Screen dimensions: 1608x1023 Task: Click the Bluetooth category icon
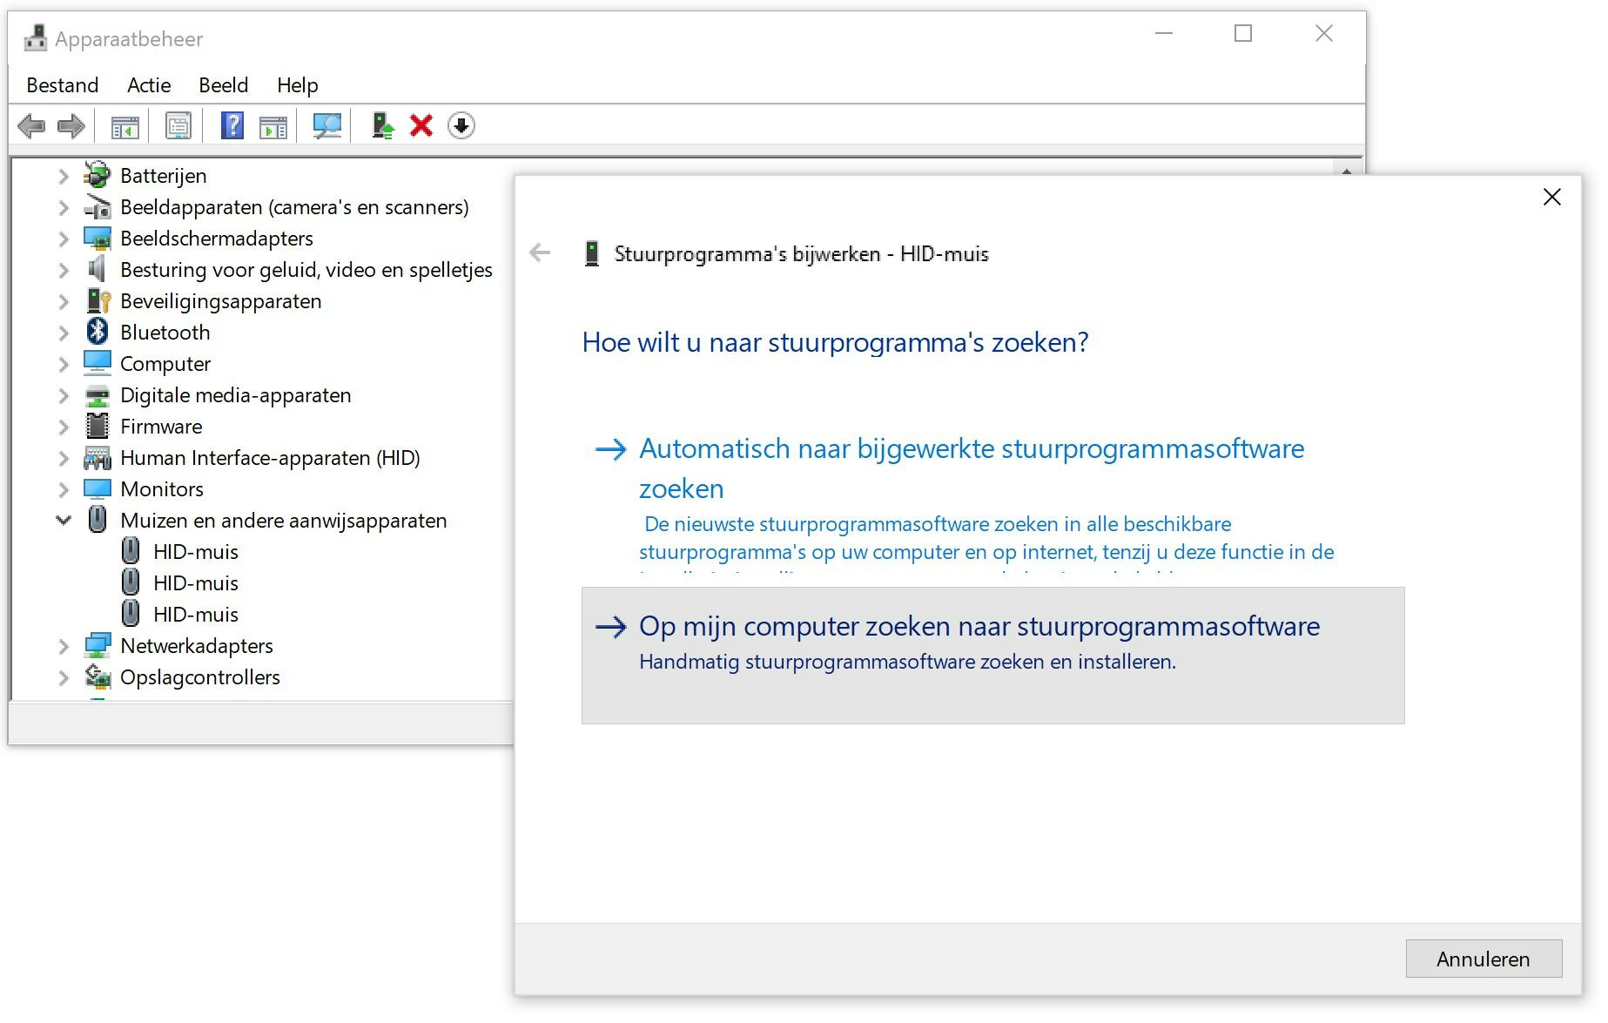click(98, 332)
